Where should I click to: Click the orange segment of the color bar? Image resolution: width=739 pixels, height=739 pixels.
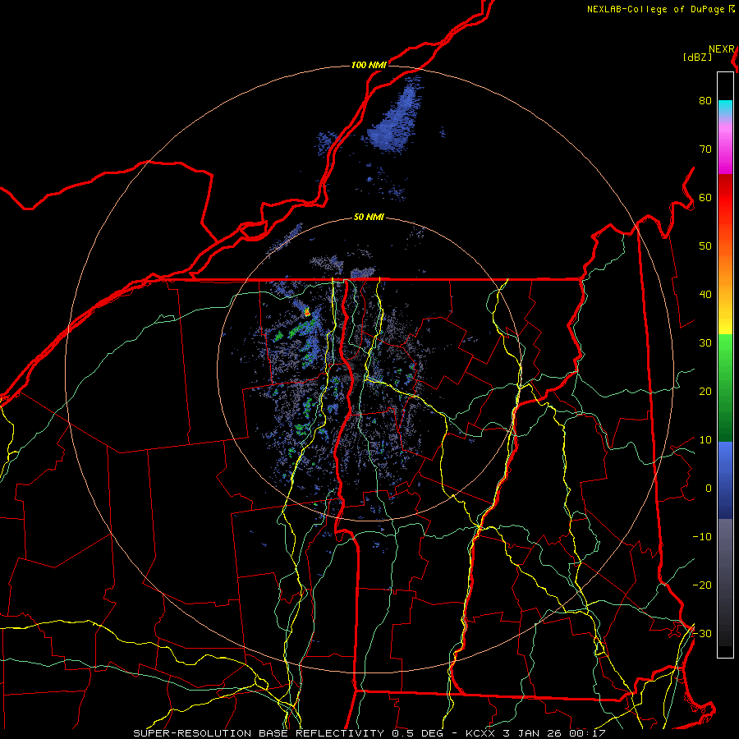point(725,271)
